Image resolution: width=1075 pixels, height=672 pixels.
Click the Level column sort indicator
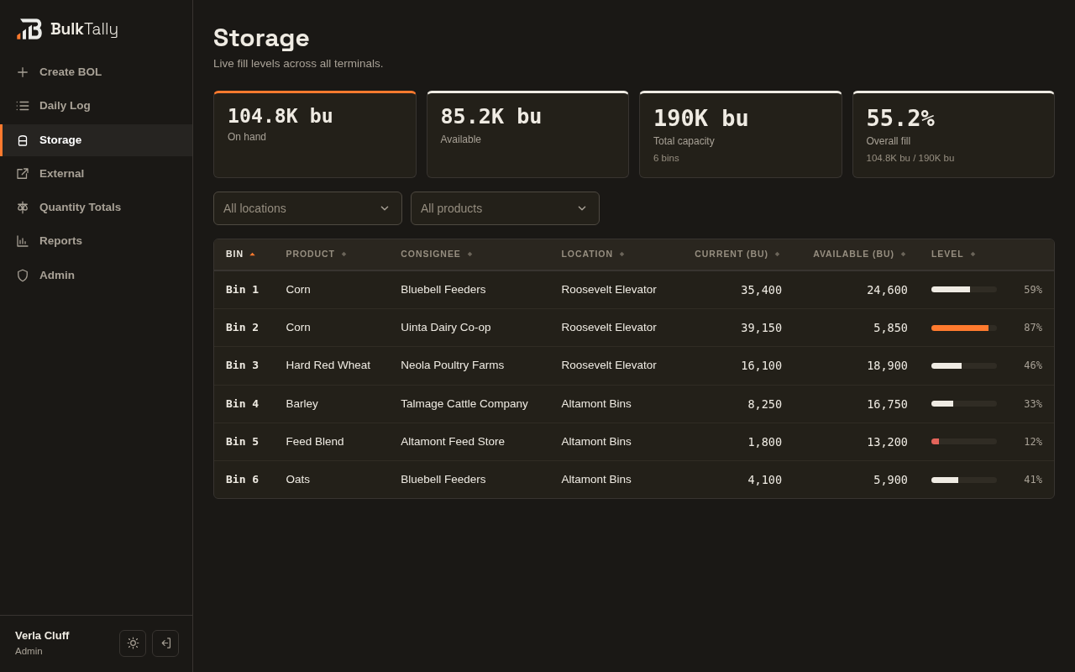(x=973, y=254)
